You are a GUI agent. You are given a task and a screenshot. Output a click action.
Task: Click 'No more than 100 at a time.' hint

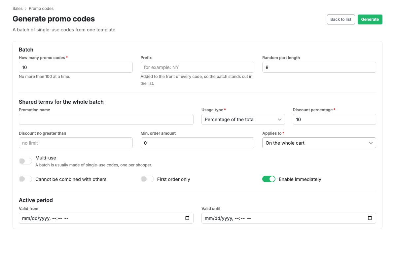[45, 77]
